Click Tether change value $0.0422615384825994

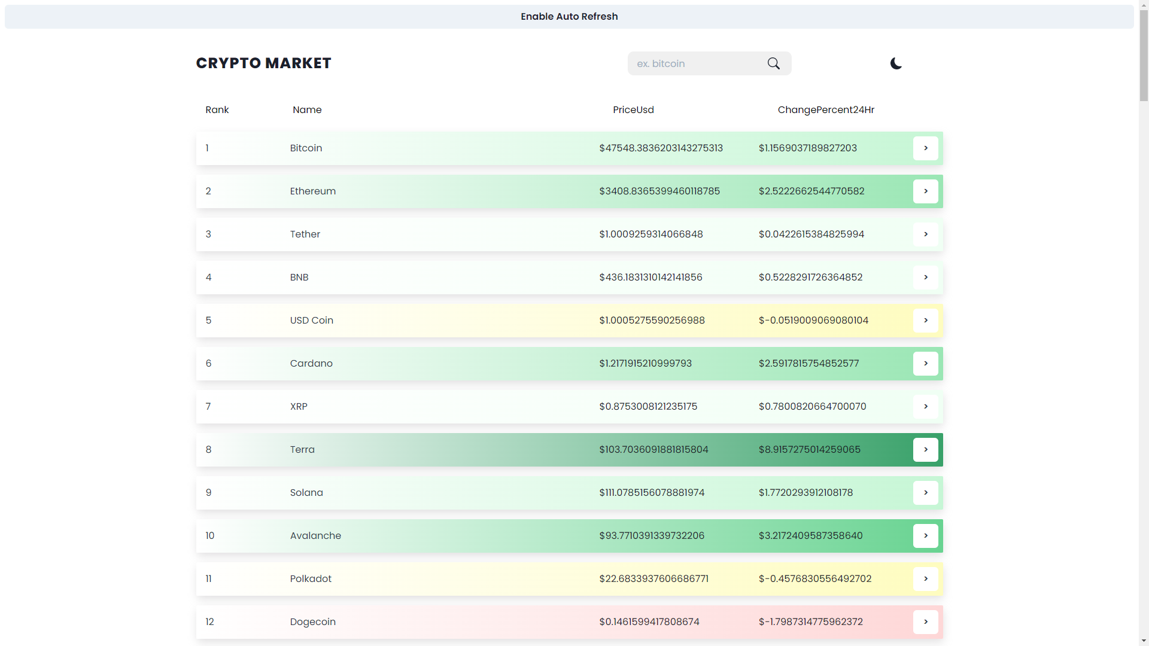[811, 234]
